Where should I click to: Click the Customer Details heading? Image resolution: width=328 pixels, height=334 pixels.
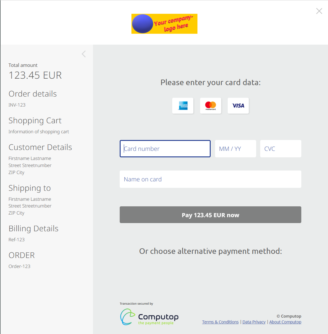coord(40,147)
